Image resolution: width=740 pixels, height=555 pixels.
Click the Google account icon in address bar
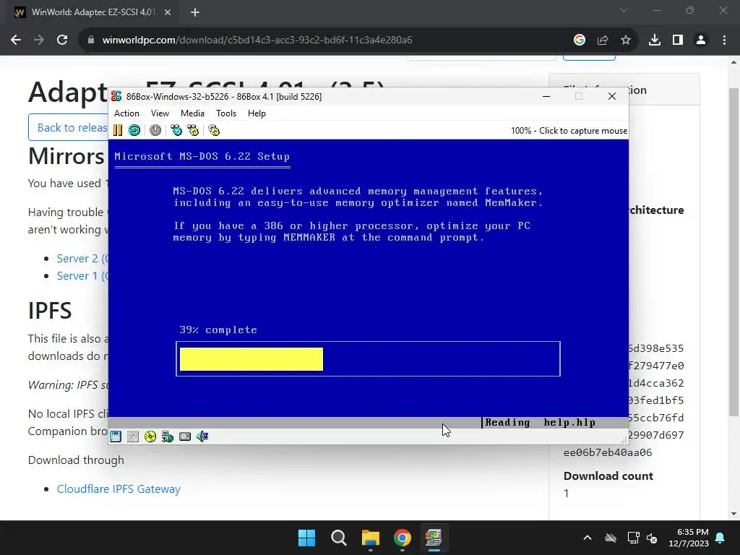coord(580,40)
